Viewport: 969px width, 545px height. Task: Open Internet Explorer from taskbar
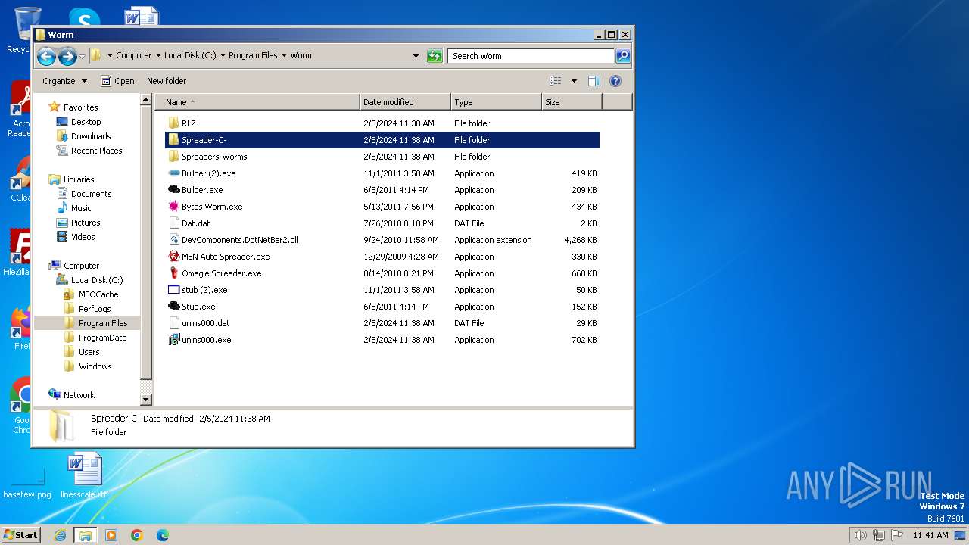coord(61,535)
